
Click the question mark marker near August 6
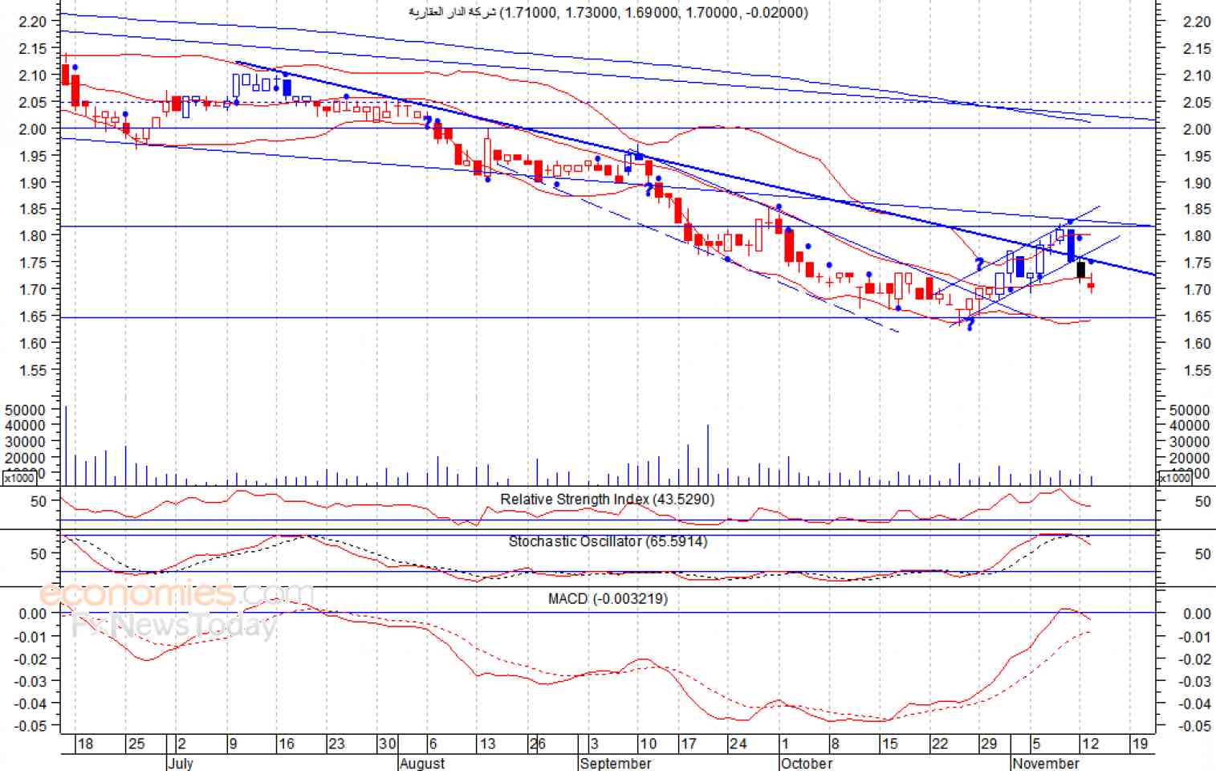(x=428, y=122)
